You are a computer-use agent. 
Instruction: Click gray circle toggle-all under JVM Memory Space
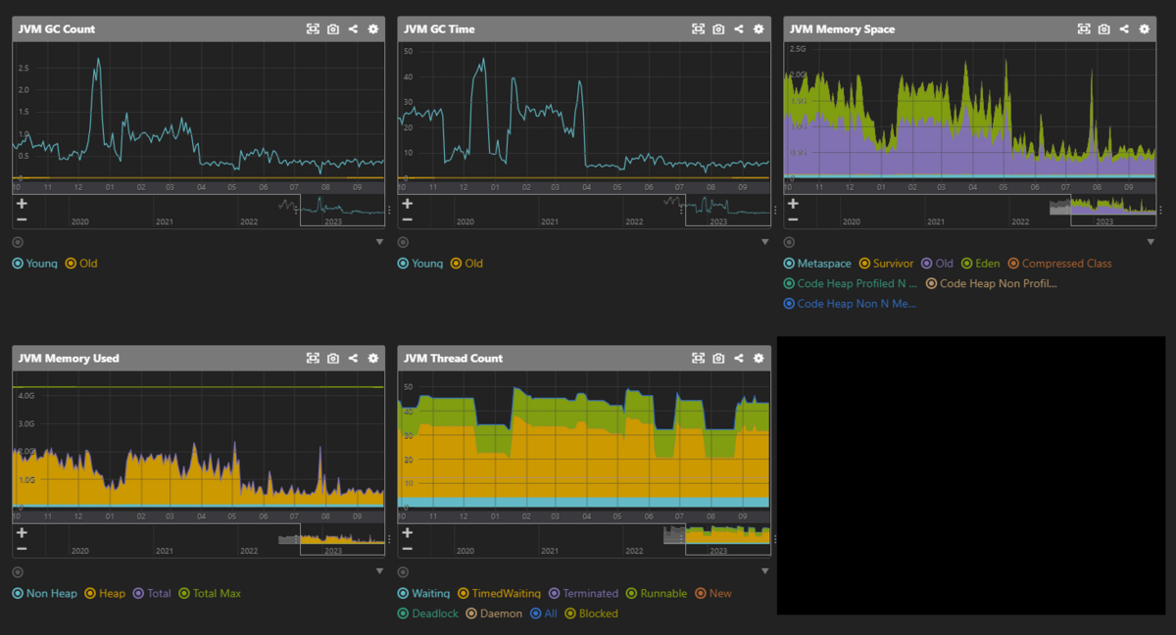[x=789, y=242]
